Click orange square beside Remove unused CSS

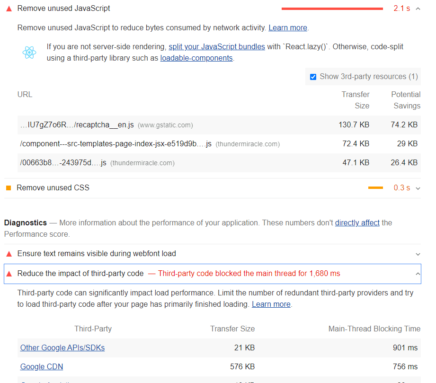point(9,188)
